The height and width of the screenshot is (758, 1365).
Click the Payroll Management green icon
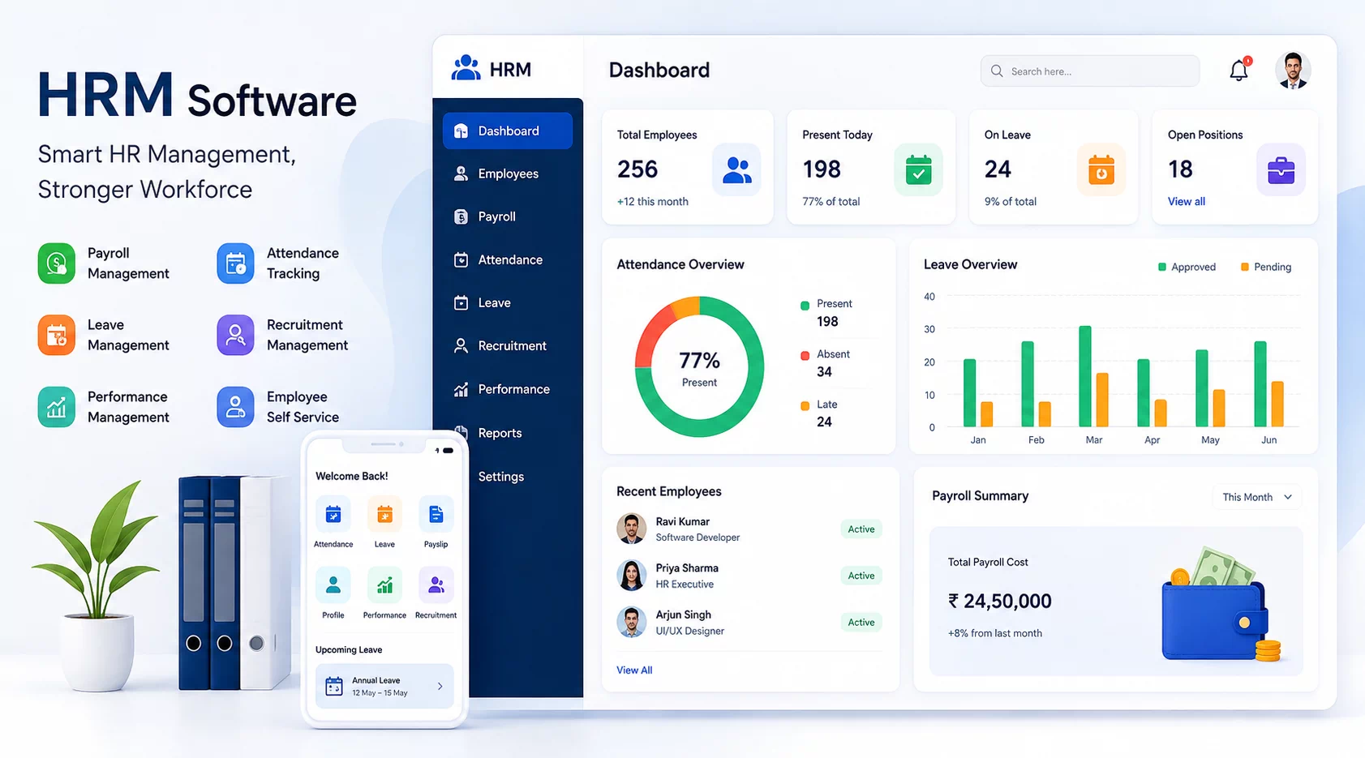[57, 263]
